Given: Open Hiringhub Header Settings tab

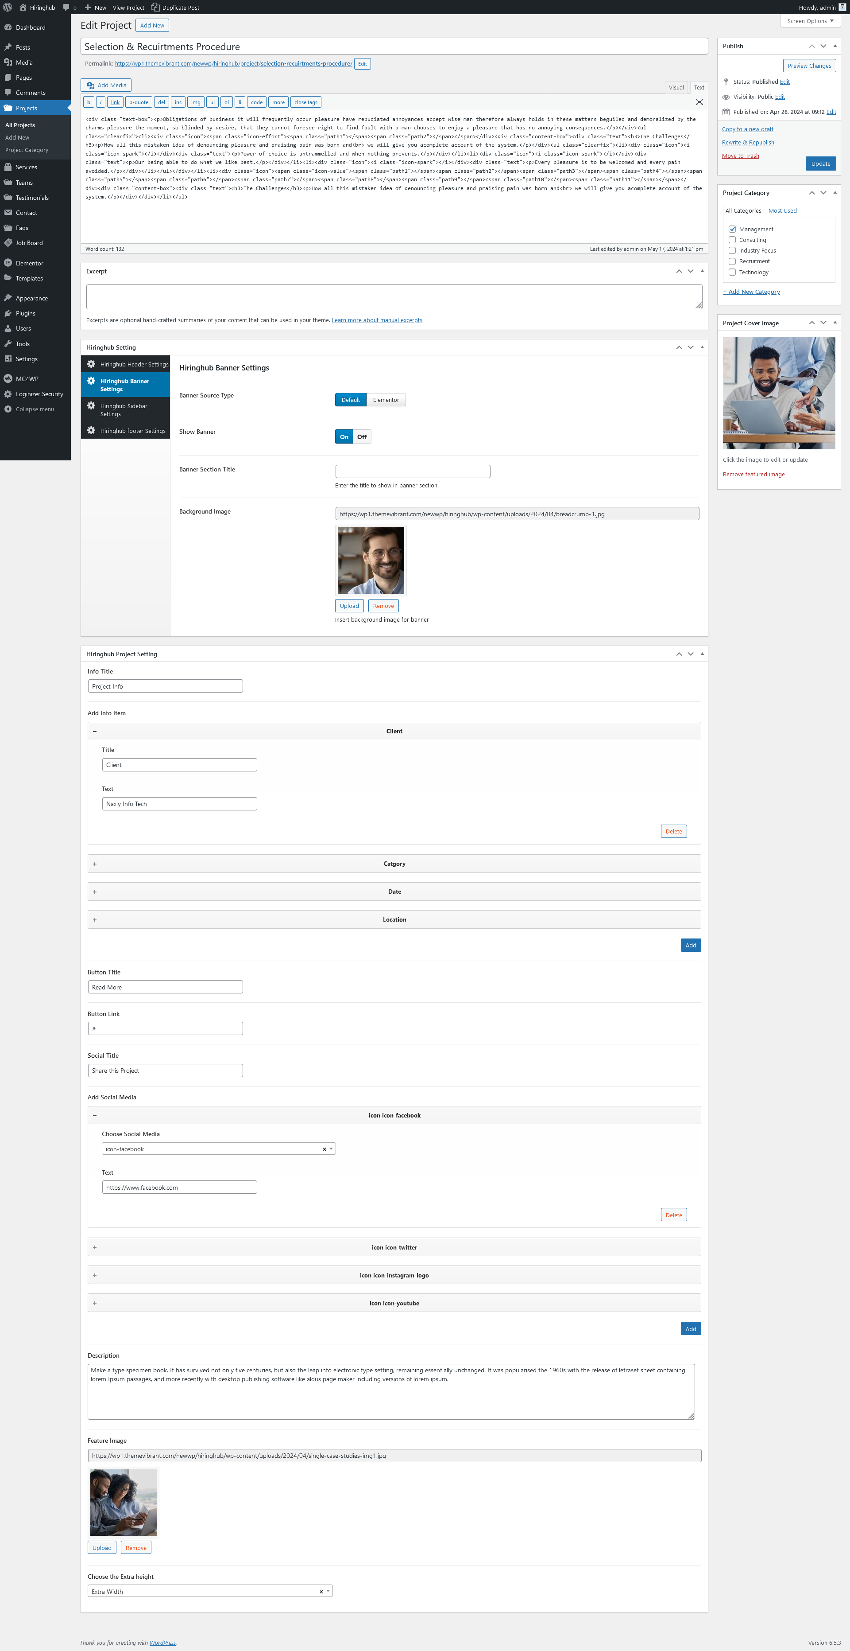Looking at the screenshot, I should click(126, 364).
